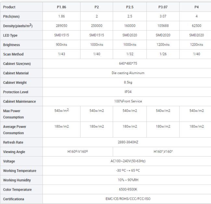Click the "Working Humidity" row label
Screen dimensions: 211x204
coord(17,180)
